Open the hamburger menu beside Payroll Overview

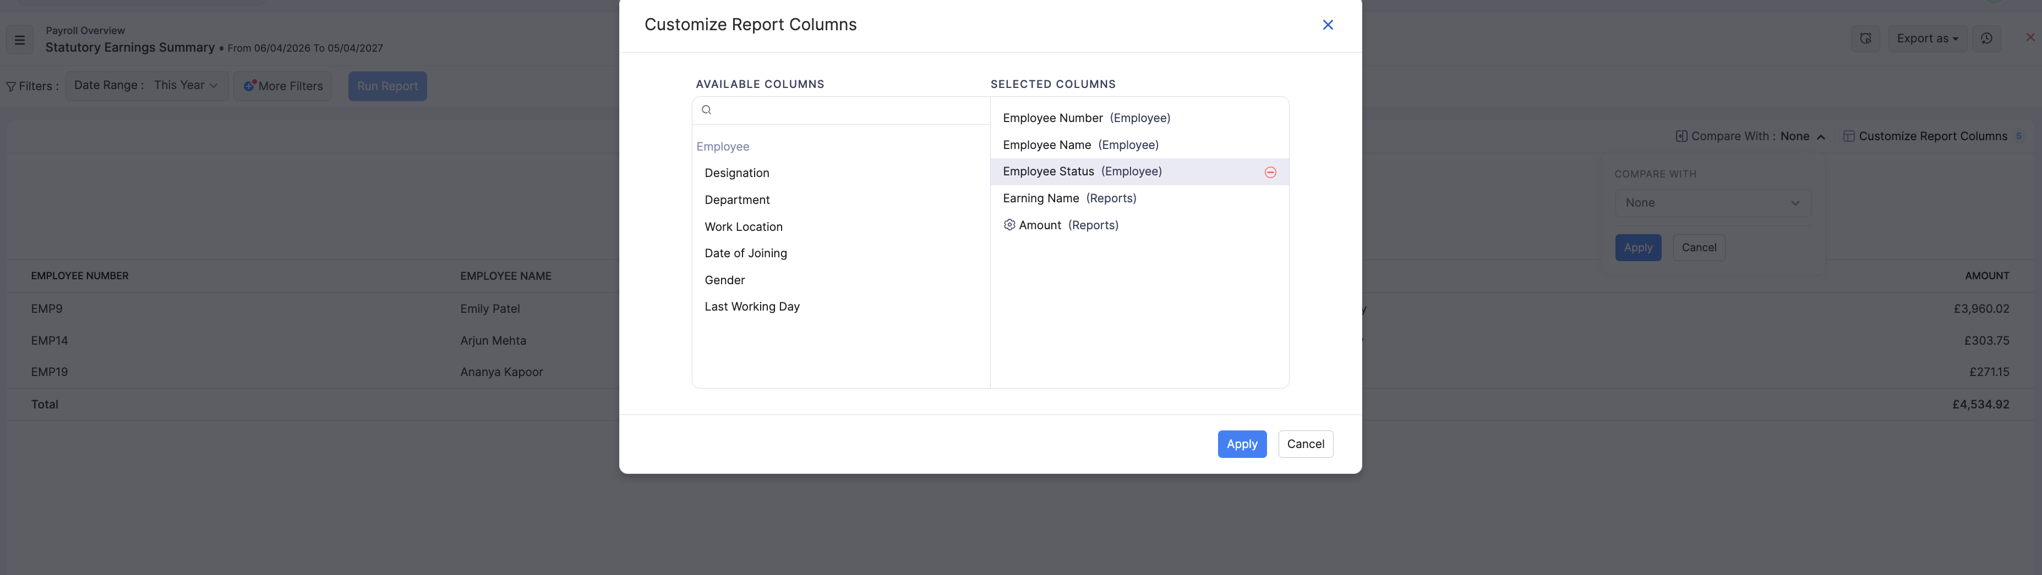[x=20, y=40]
